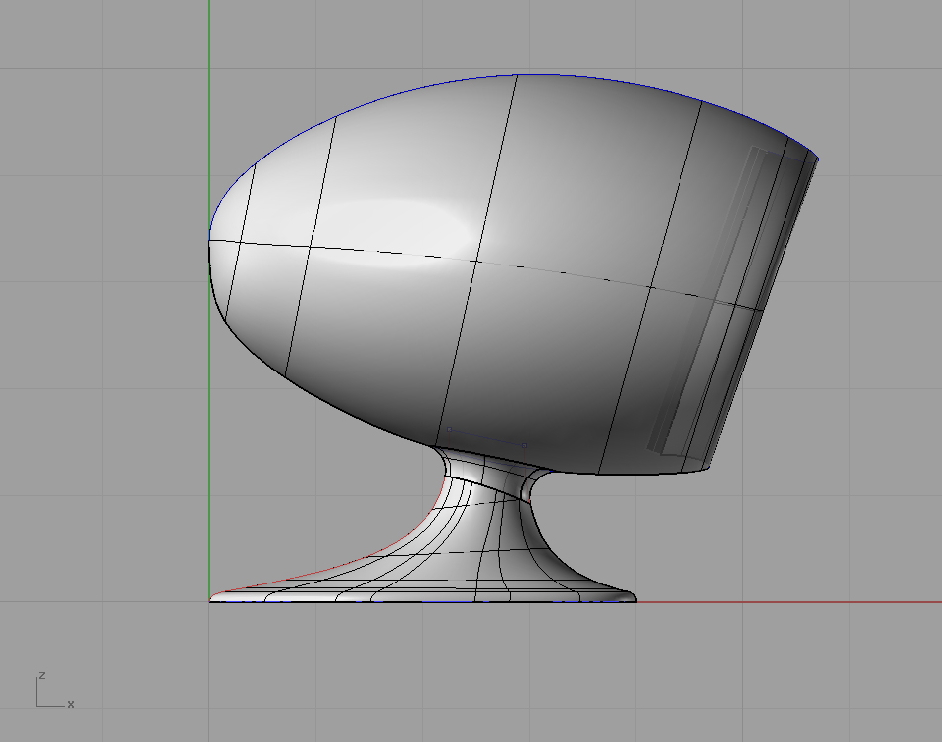Click the top corner of the pod's front rim
Viewport: 942px width, 742px height.
818,158
